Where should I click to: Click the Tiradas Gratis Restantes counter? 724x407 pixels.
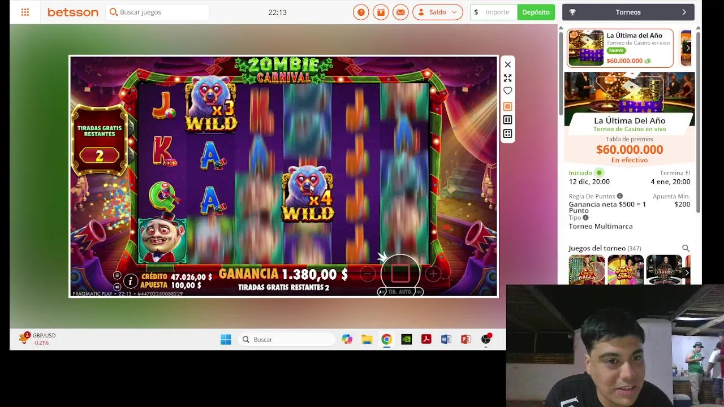click(100, 141)
